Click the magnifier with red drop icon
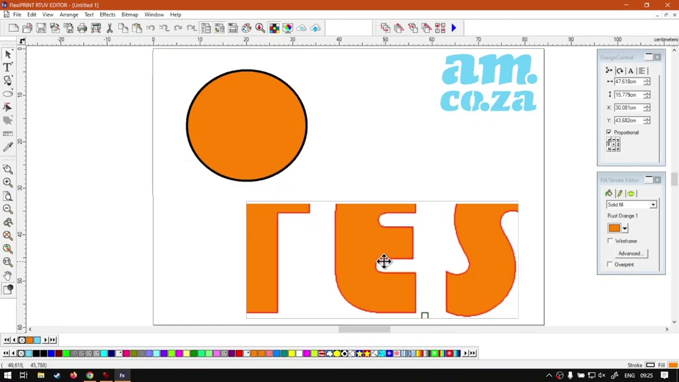679x382 pixels. point(260,28)
